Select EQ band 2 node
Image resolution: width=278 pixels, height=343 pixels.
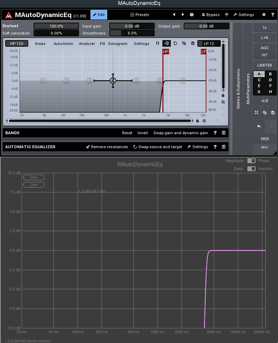click(67, 81)
